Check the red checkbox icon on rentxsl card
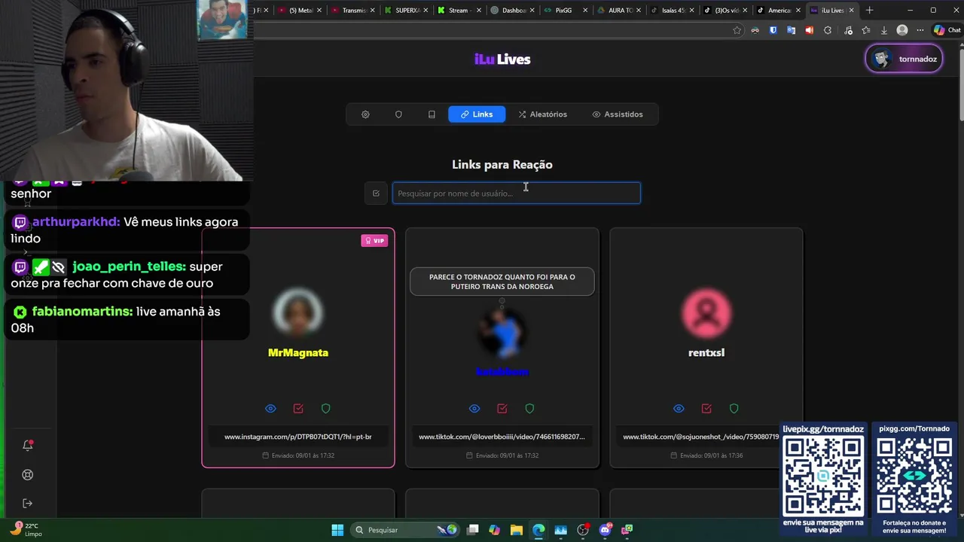 pos(706,409)
